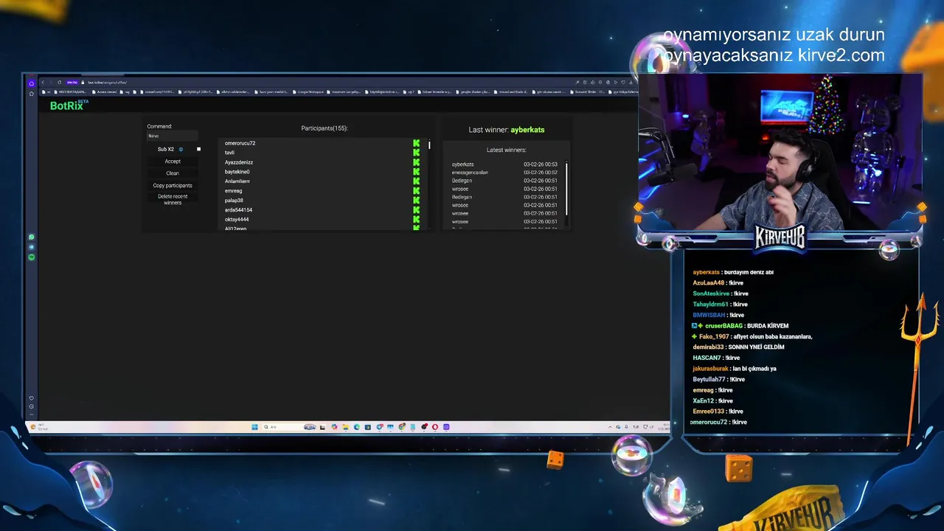This screenshot has width=944, height=531.
Task: Open WhatsApp from the browser sidebar
Action: pos(31,237)
